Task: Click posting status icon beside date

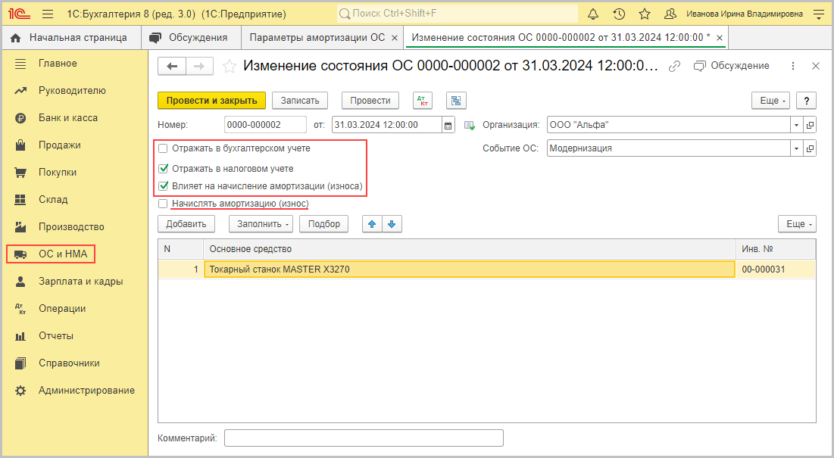Action: click(x=470, y=126)
